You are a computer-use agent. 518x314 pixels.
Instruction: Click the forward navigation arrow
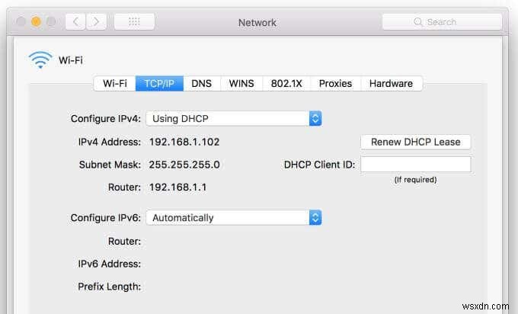96,22
